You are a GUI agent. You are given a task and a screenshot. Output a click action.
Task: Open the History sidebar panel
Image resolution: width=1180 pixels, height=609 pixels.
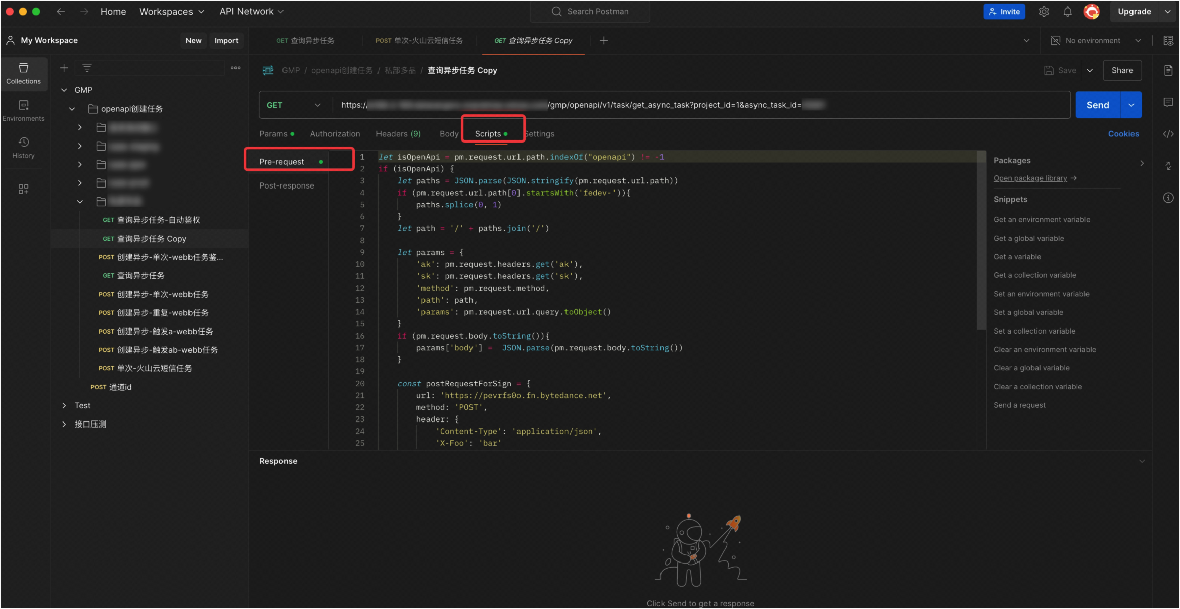(23, 148)
